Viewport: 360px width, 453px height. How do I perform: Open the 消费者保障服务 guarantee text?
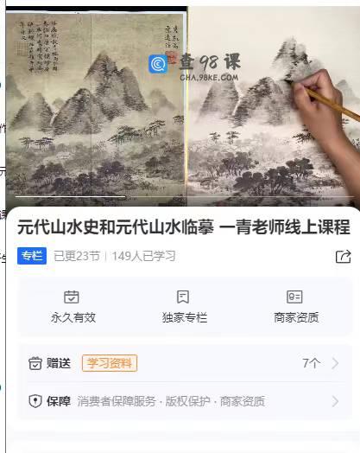(x=117, y=401)
